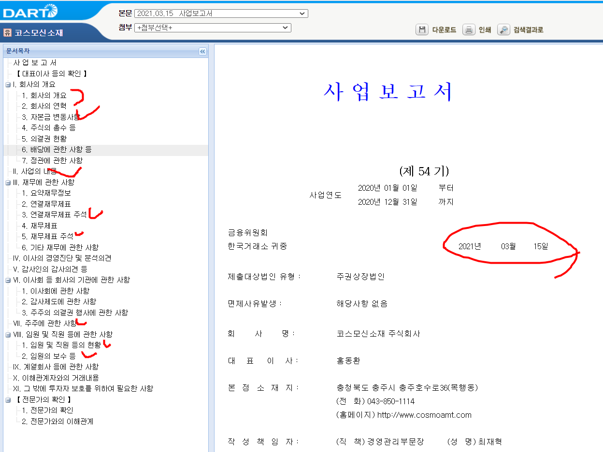Click the 유 market badge beside 코스모신소재
603x452 pixels.
7,33
